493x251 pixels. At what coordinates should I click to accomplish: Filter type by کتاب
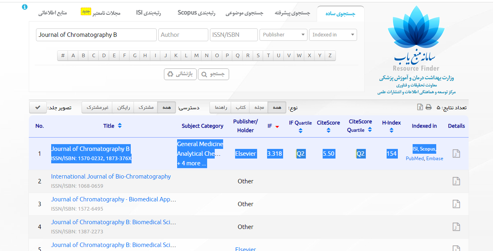(x=241, y=107)
